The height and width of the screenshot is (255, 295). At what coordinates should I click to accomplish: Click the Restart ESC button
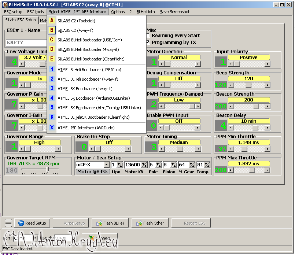191,223
